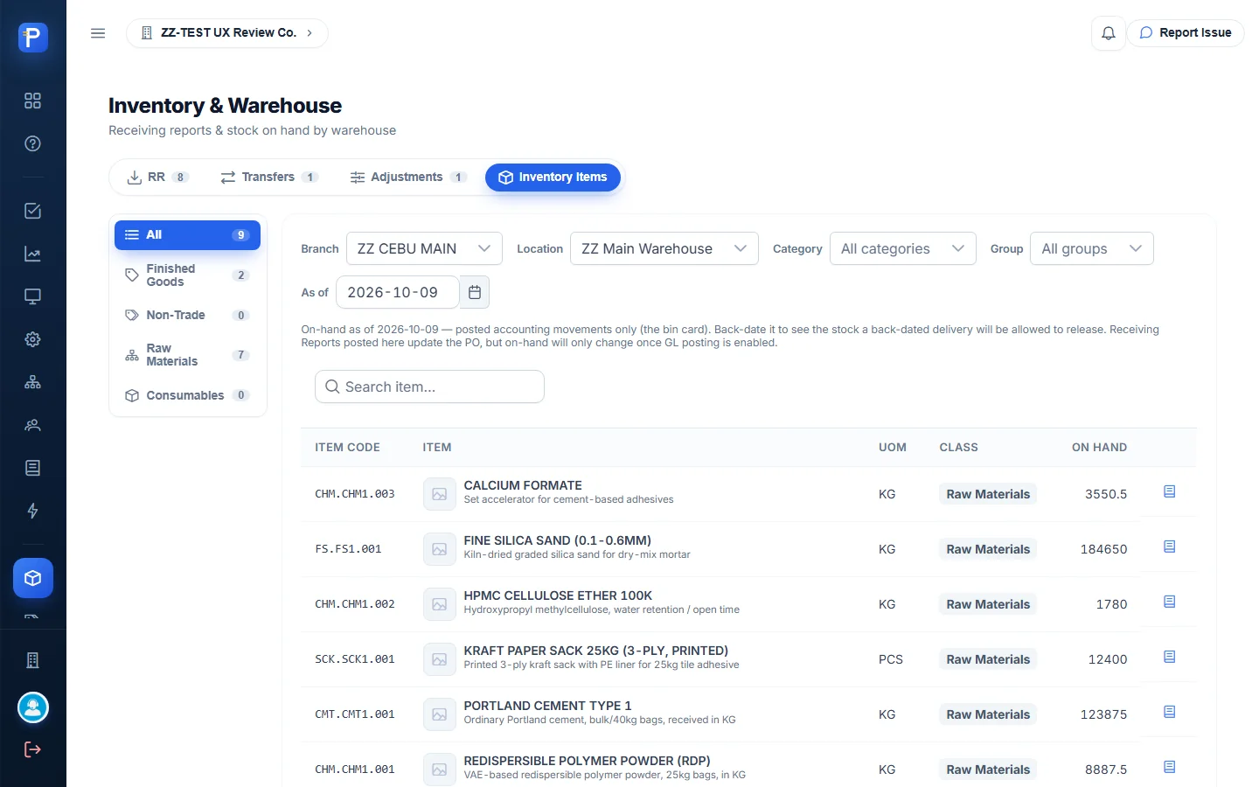The image size is (1259, 787).
Task: Click the Report Issue button
Action: pyautogui.click(x=1185, y=33)
